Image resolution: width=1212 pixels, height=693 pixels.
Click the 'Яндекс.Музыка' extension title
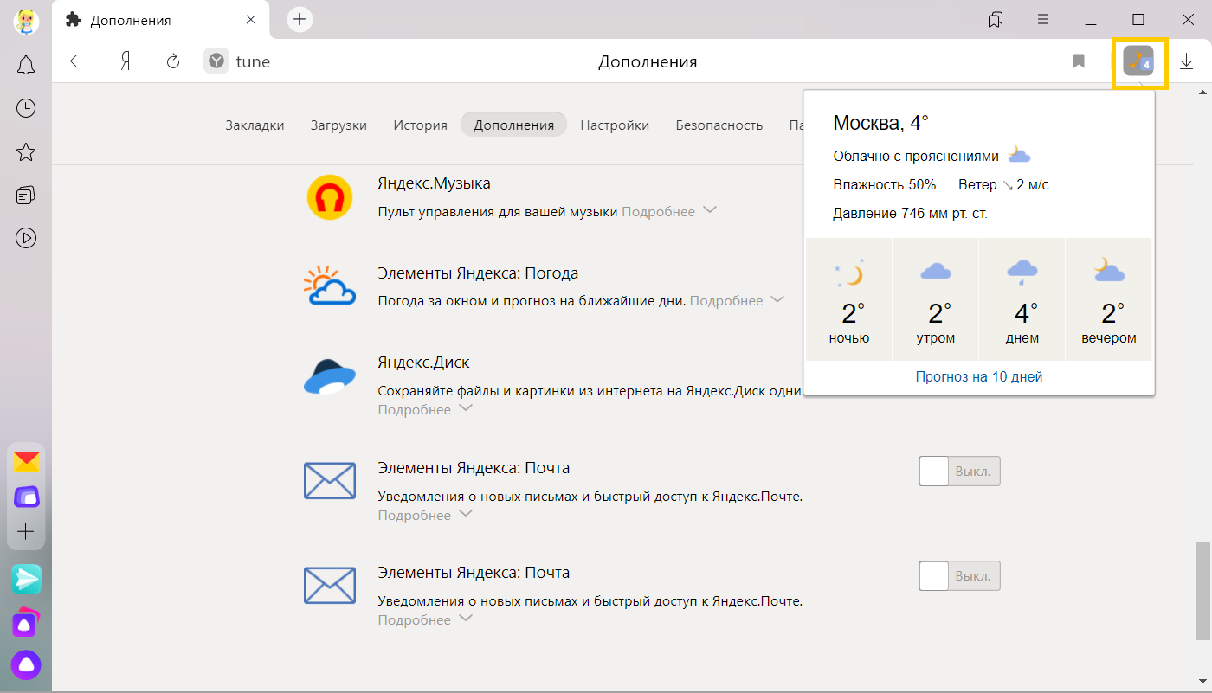click(x=434, y=183)
